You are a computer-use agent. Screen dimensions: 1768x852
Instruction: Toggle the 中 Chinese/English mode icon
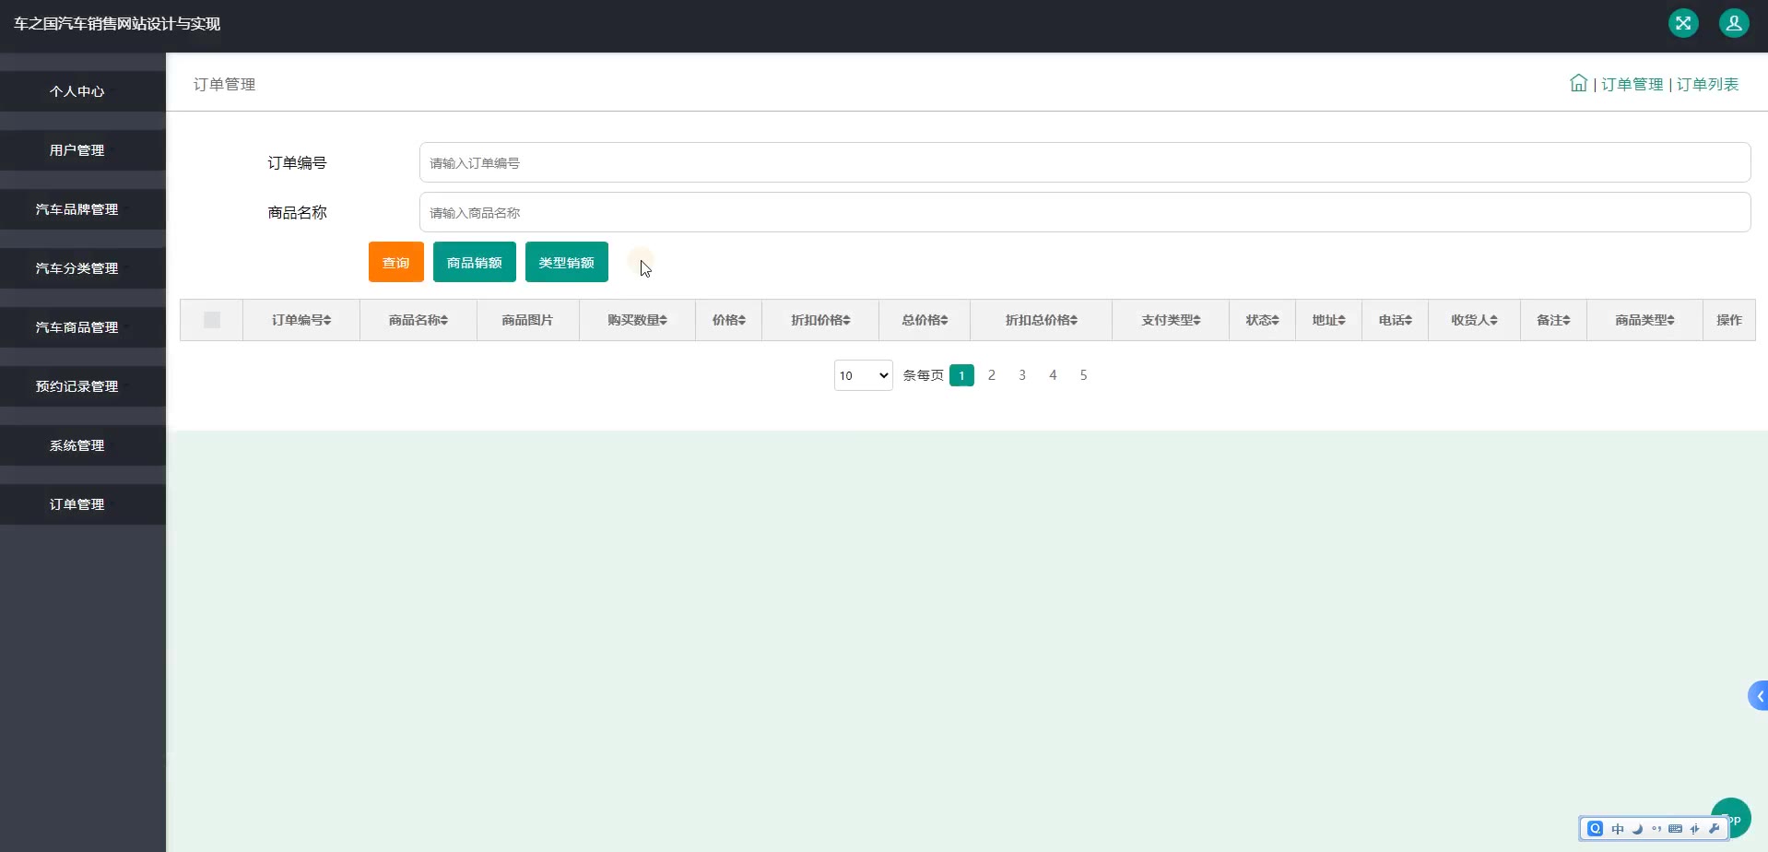point(1617,828)
